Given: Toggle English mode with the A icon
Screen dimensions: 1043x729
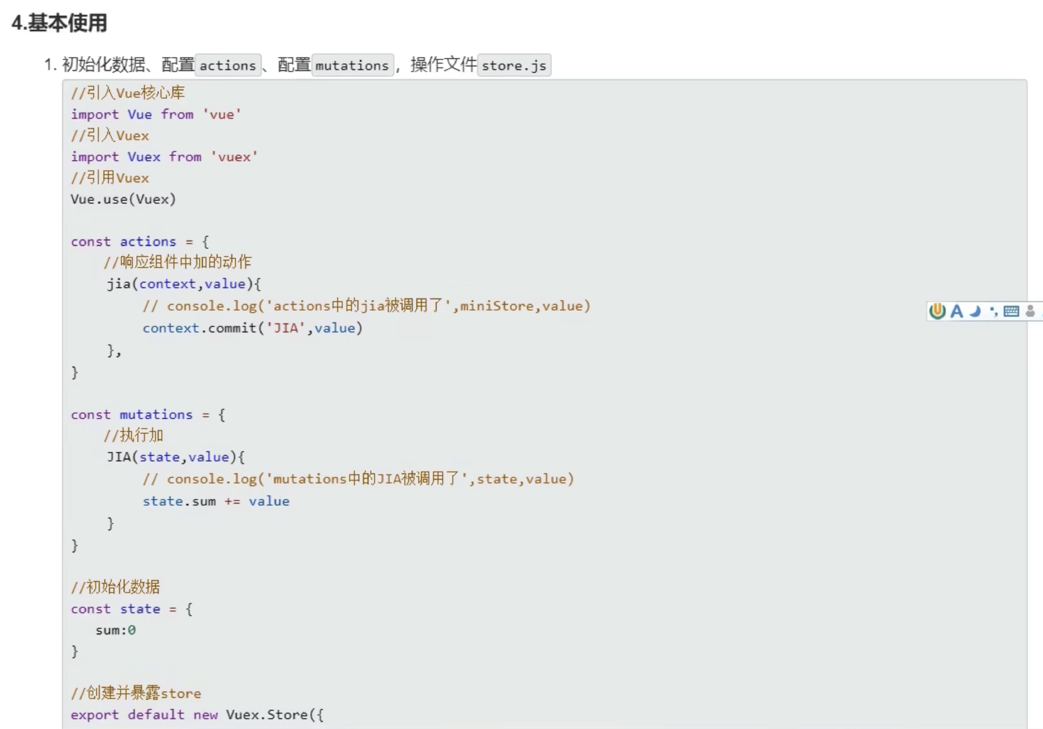Looking at the screenshot, I should tap(957, 311).
